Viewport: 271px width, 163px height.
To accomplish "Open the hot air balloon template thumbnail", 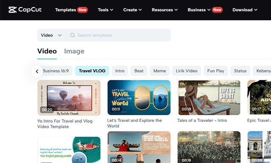I will pyautogui.click(x=69, y=98).
